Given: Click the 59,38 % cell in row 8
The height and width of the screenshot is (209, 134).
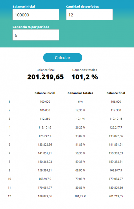Looking at the screenshot, I should click(80, 162).
